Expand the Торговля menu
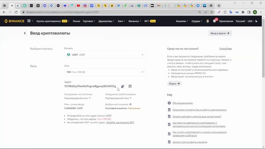 89,21
